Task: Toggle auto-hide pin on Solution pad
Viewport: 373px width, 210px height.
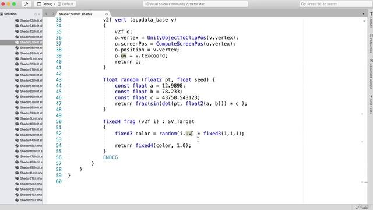Action: coord(36,14)
